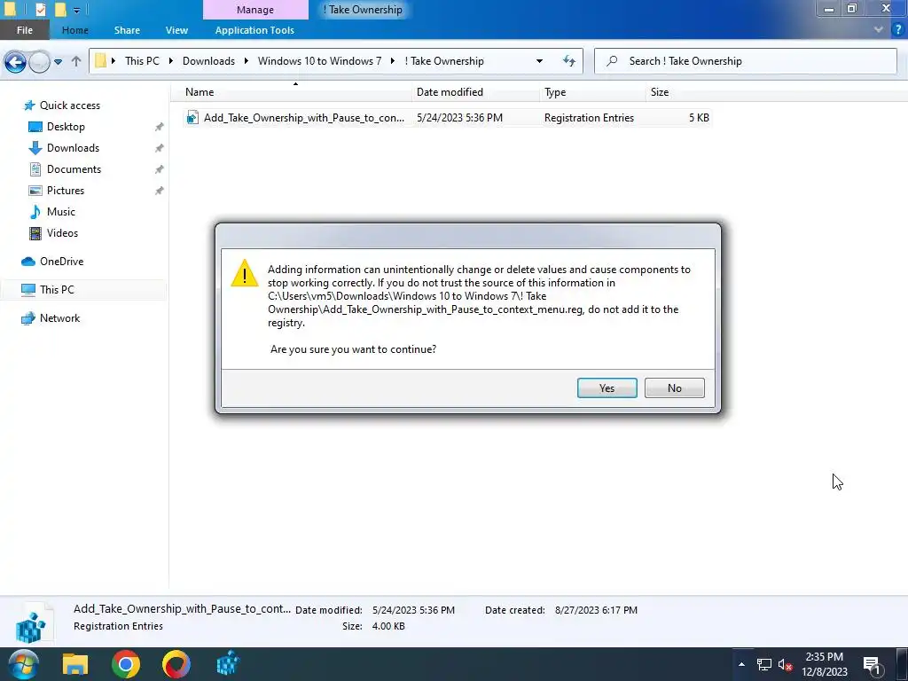
Task: Go back with the Back arrow button
Action: (16, 61)
